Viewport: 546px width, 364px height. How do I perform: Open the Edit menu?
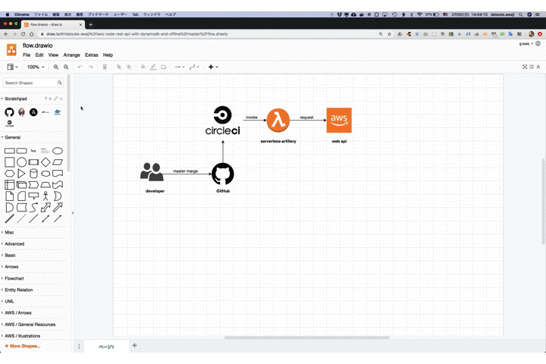39,55
